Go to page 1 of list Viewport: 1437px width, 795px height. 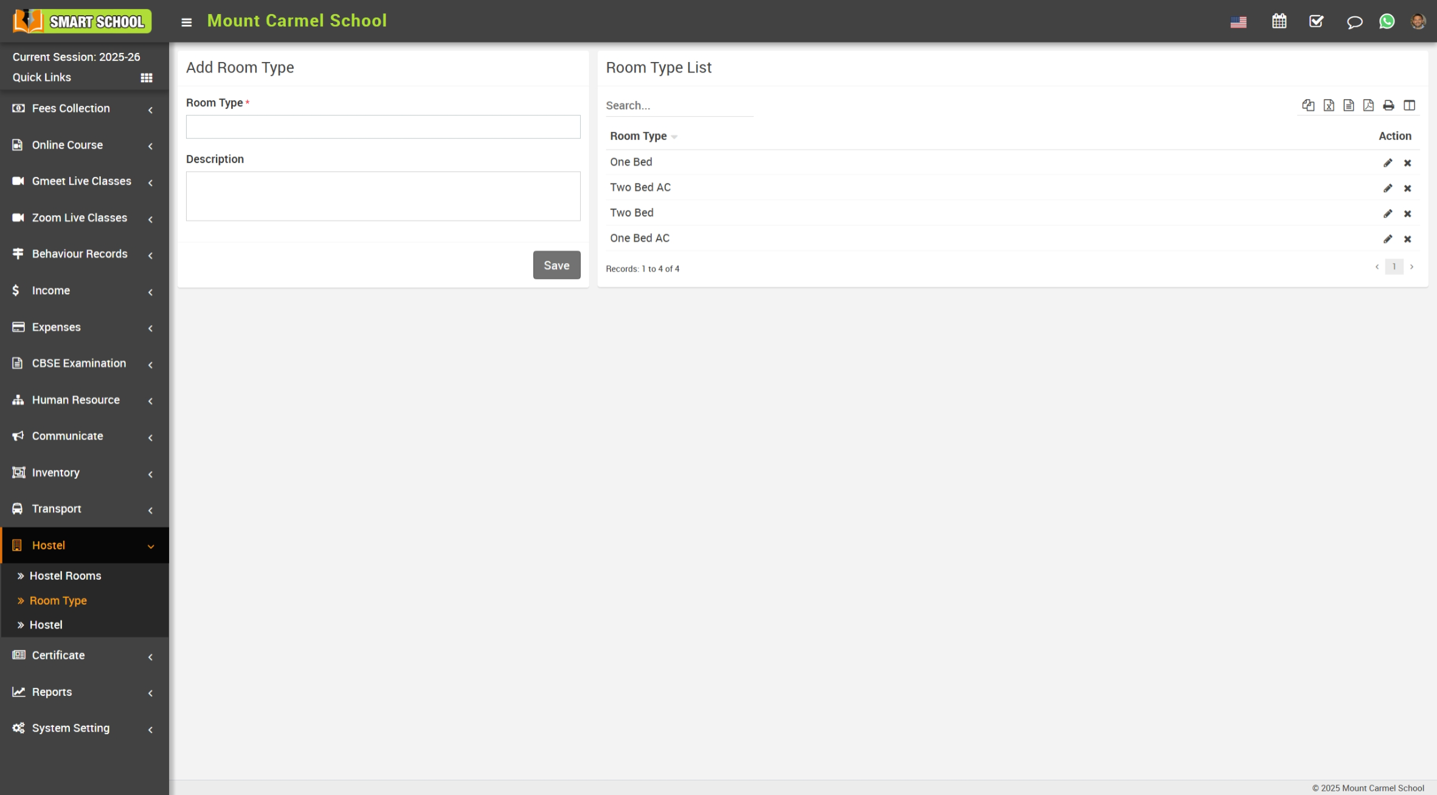[1394, 267]
